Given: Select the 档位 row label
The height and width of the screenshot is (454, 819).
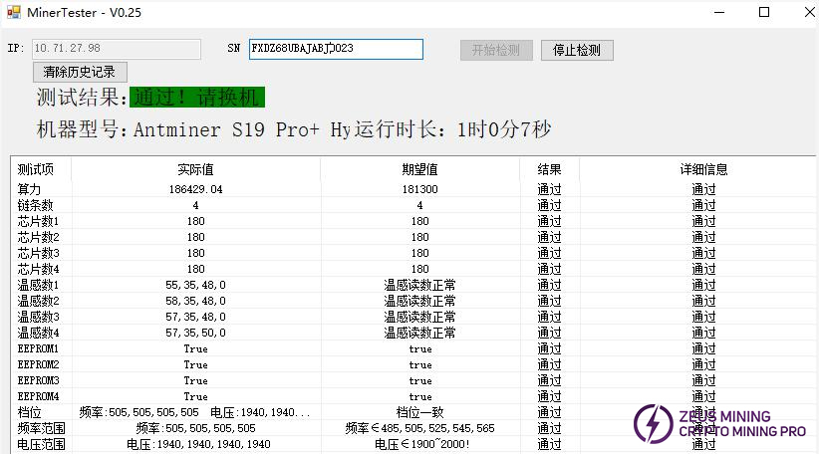Looking at the screenshot, I should pyautogui.click(x=29, y=413).
